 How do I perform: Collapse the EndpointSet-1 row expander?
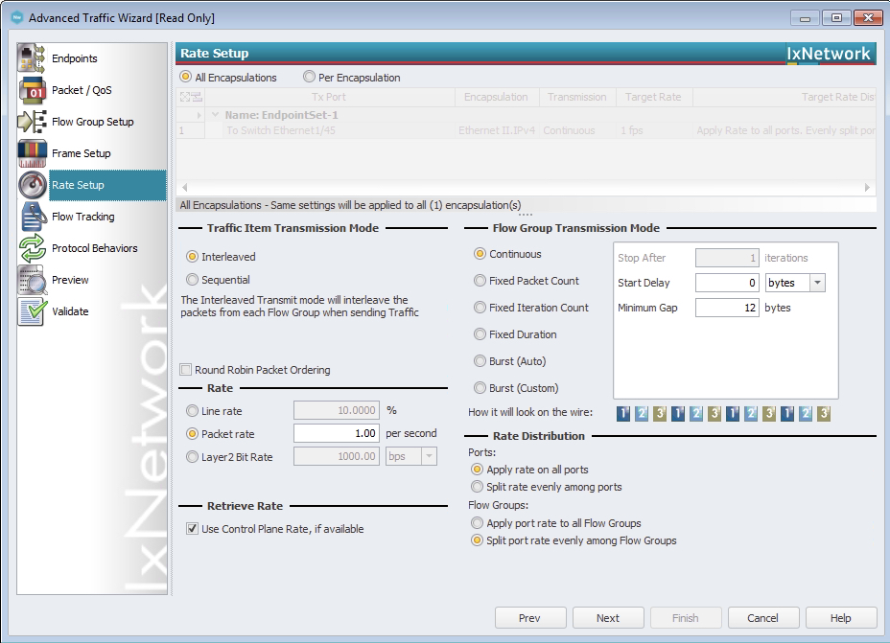215,115
